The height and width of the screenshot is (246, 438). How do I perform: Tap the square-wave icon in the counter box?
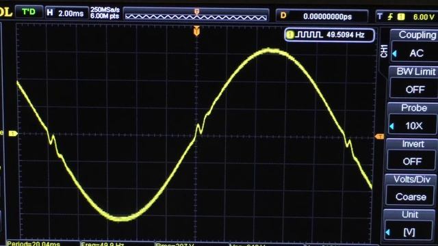309,35
